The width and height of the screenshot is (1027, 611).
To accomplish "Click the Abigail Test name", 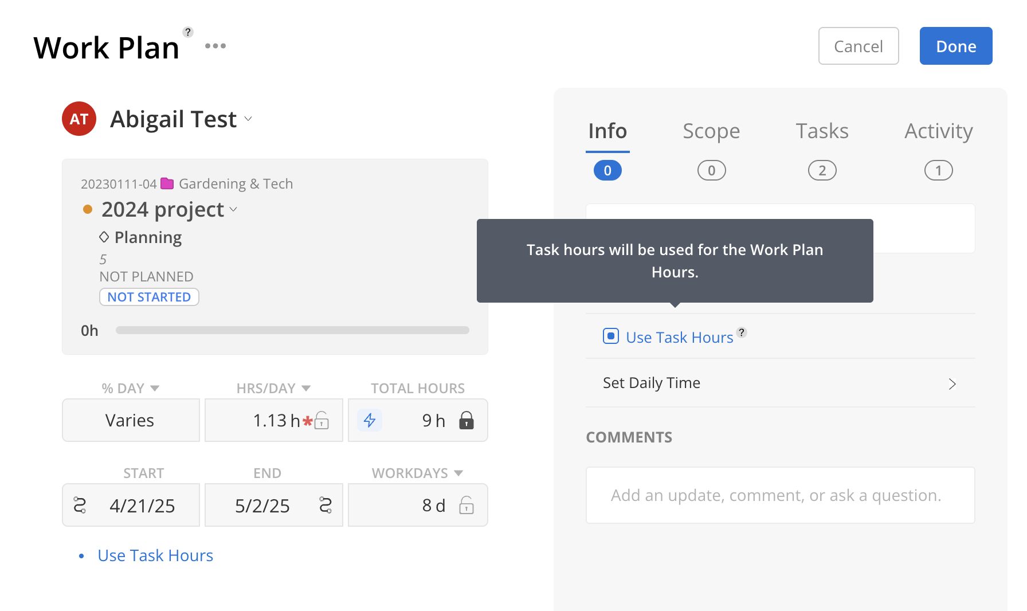I will pos(173,119).
